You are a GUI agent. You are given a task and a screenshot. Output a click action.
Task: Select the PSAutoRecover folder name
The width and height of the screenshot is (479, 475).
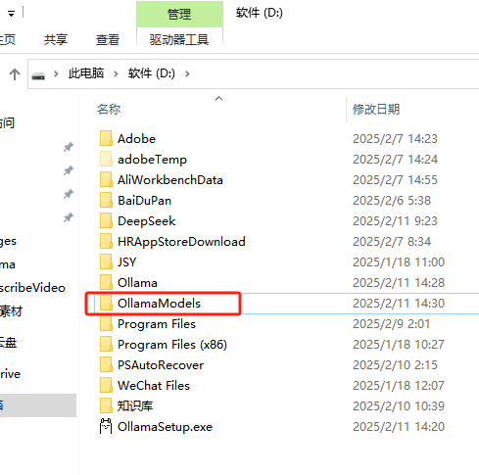tap(161, 365)
